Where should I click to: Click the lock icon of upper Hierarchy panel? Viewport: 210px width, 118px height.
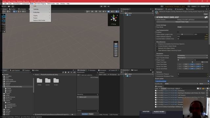tap(151, 9)
